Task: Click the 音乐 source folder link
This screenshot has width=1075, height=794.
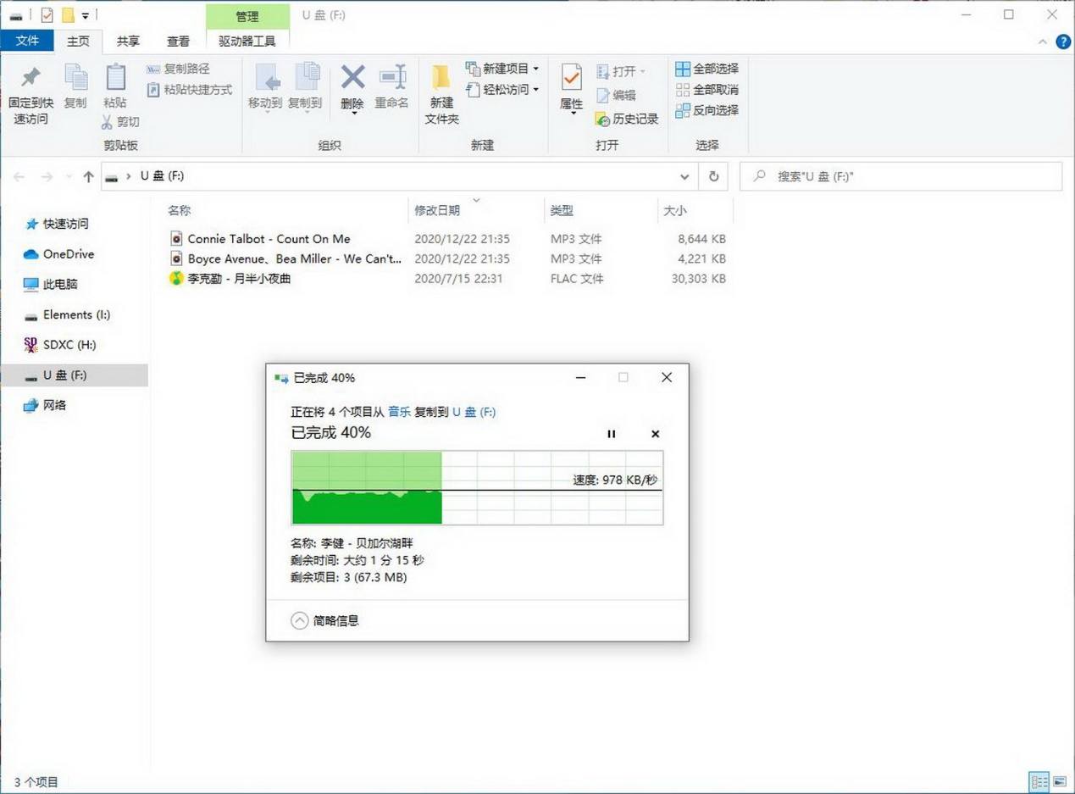Action: coord(399,412)
